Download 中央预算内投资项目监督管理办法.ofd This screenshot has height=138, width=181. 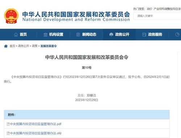[x=35, y=133]
